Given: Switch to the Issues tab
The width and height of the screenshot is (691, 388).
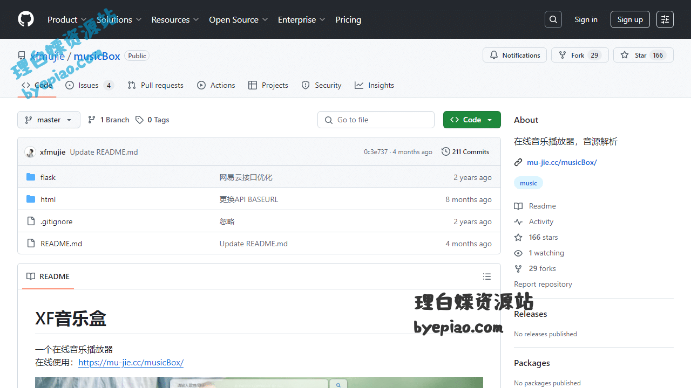Looking at the screenshot, I should point(90,85).
